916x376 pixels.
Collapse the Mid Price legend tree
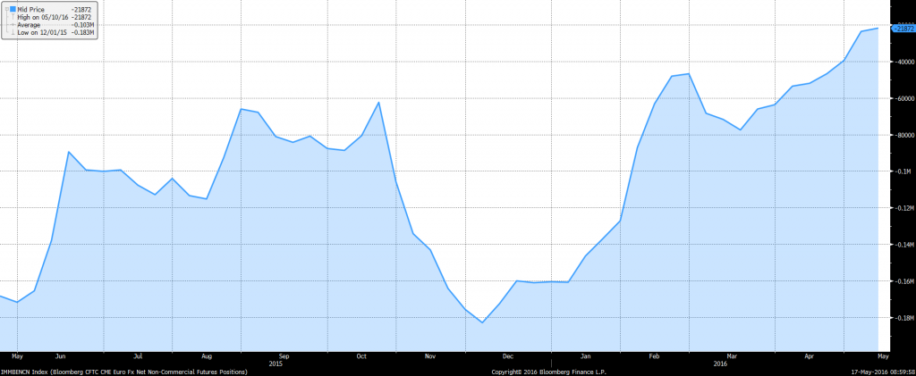tap(6, 10)
